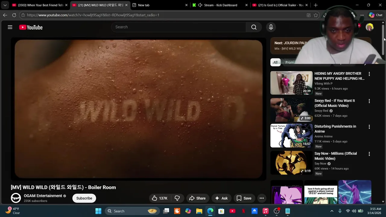Close the WILD WILD browser tab

click(x=126, y=5)
